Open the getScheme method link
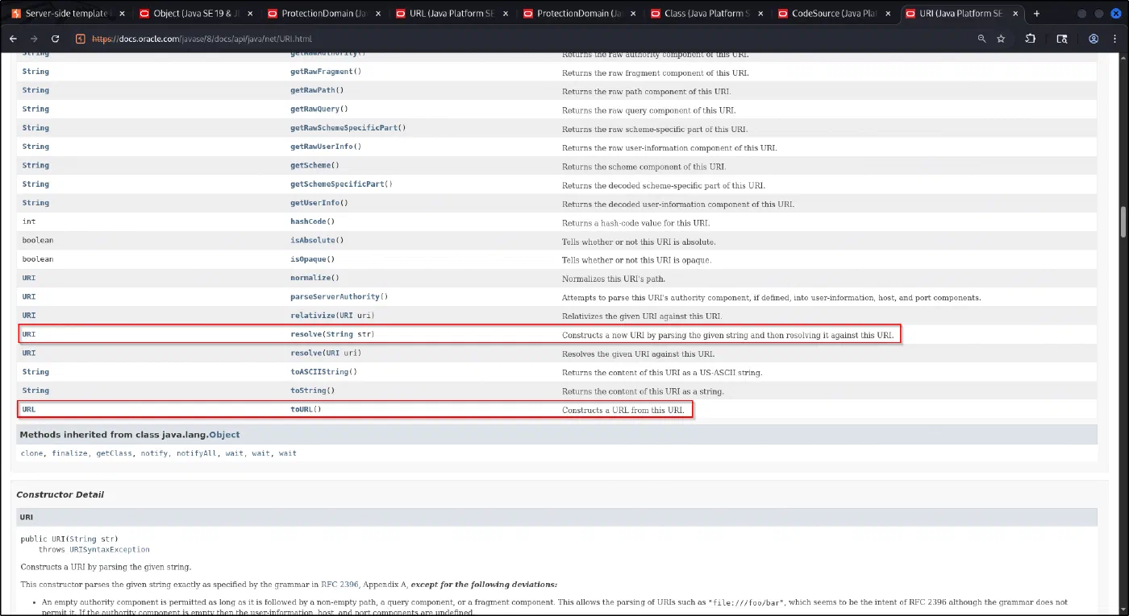 click(x=312, y=166)
